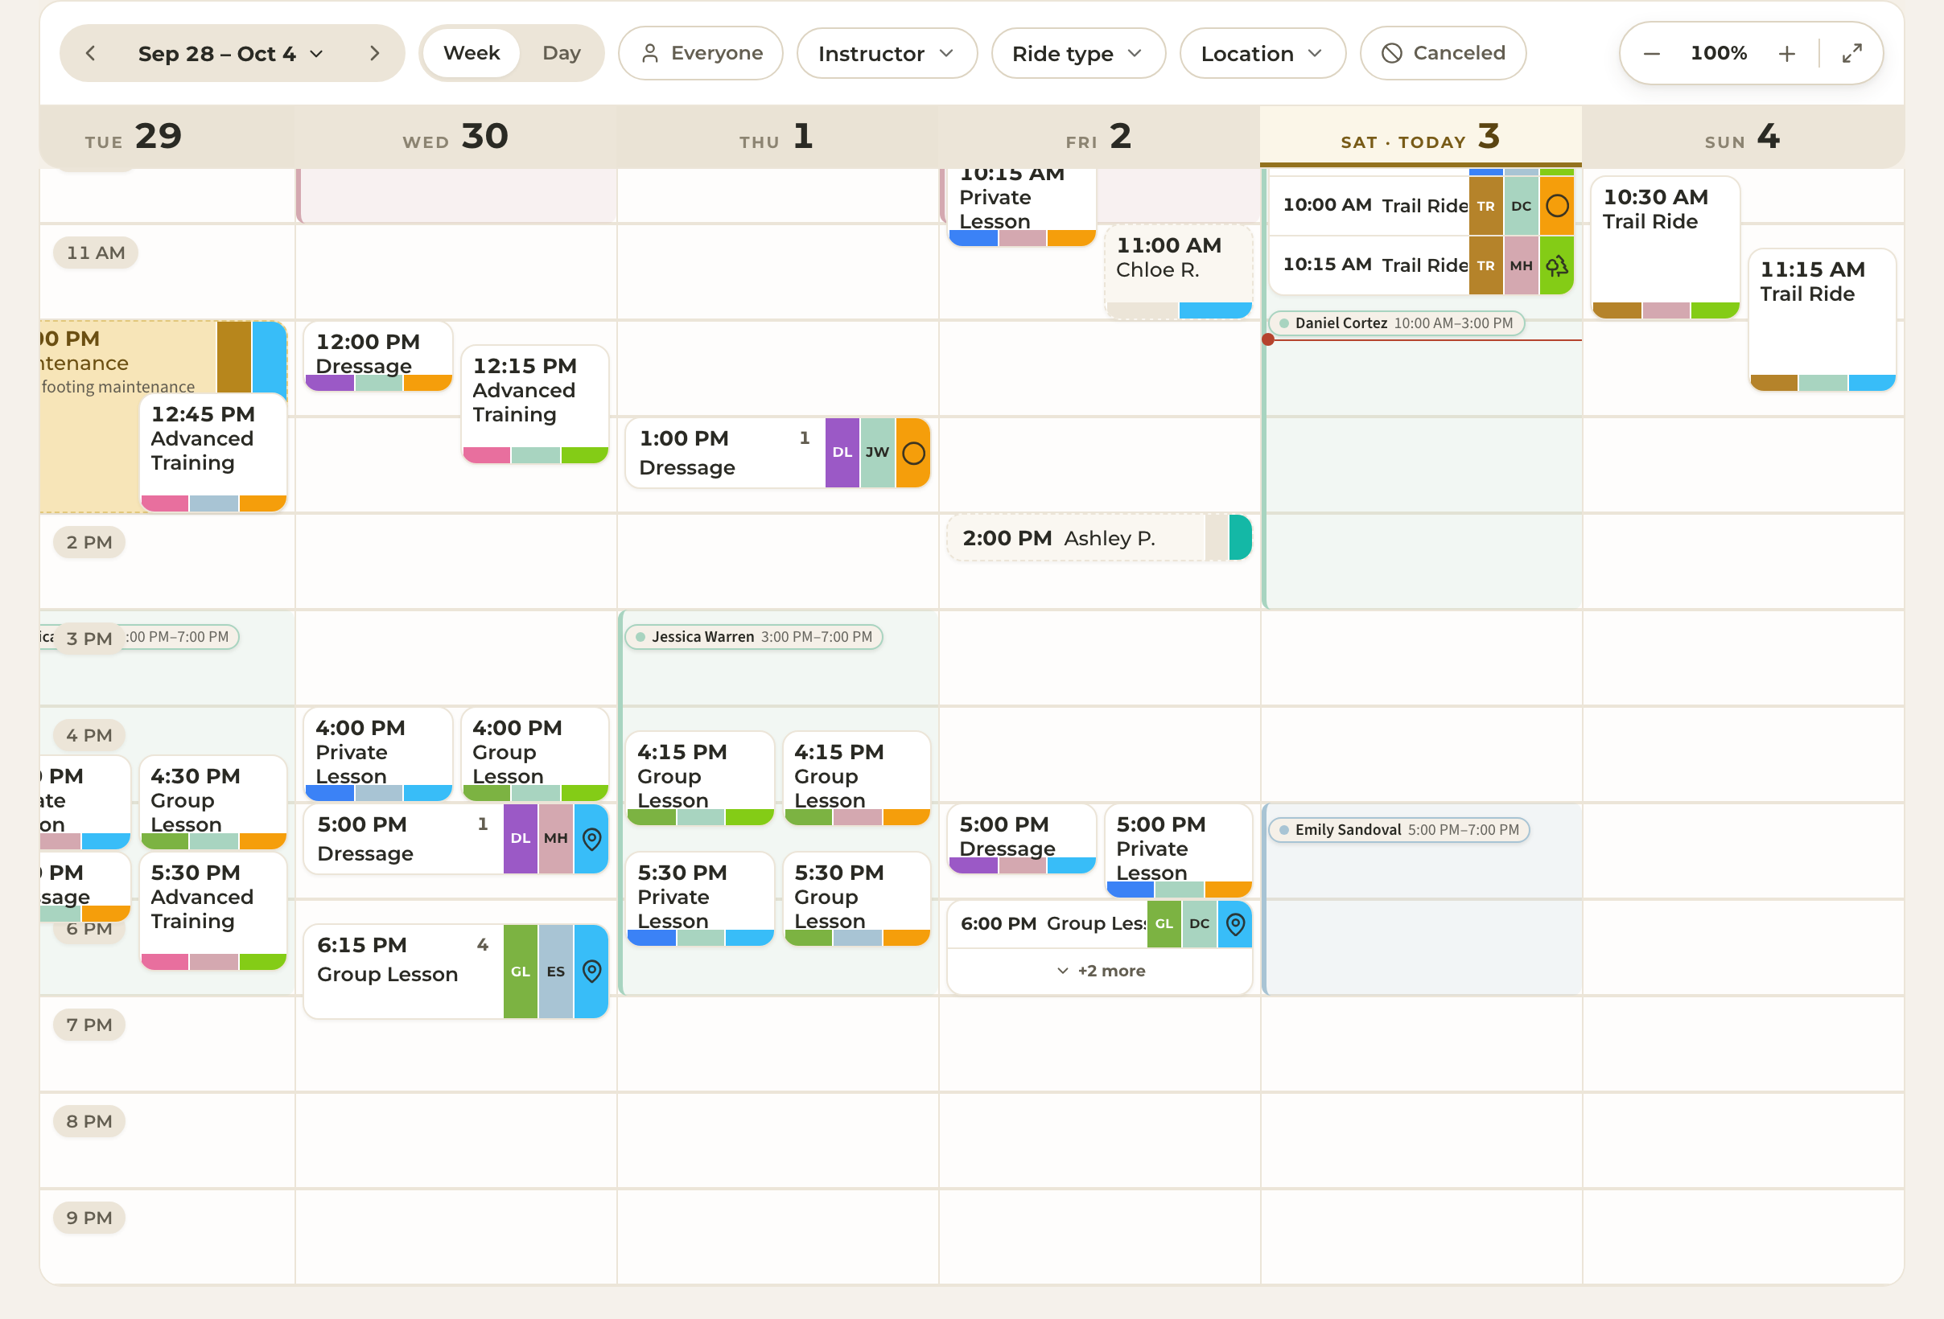Open Daniel Cortez 10:00 AM–3:00 PM shift
Viewport: 1944px width, 1319px height.
click(x=1396, y=323)
